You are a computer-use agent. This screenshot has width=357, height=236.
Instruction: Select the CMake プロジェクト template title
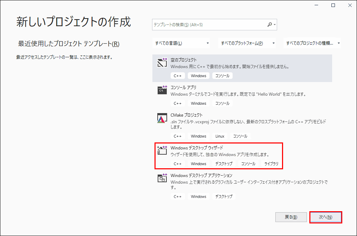pyautogui.click(x=186, y=115)
